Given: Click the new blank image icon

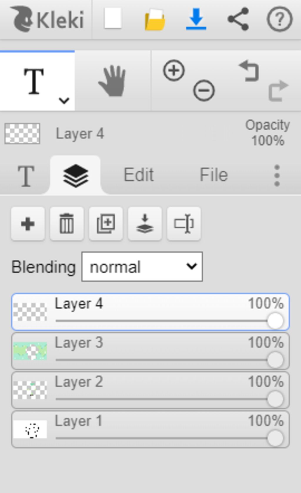Looking at the screenshot, I should [x=113, y=19].
